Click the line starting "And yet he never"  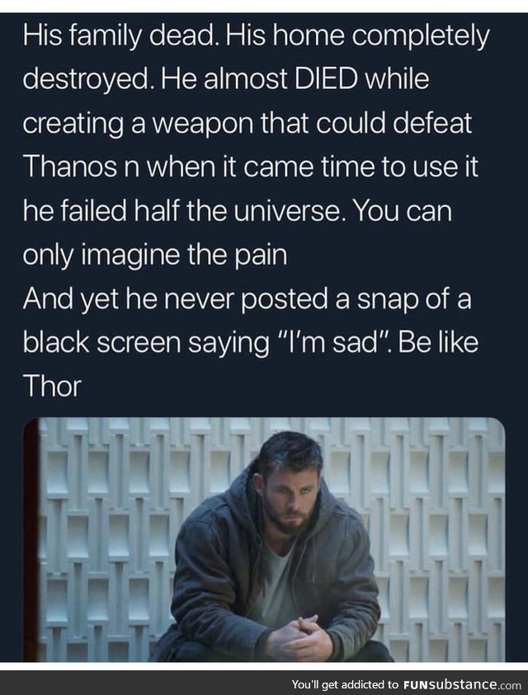[247, 298]
